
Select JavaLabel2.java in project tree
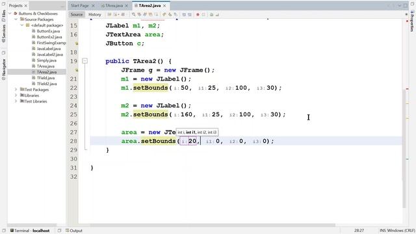[x=49, y=55]
